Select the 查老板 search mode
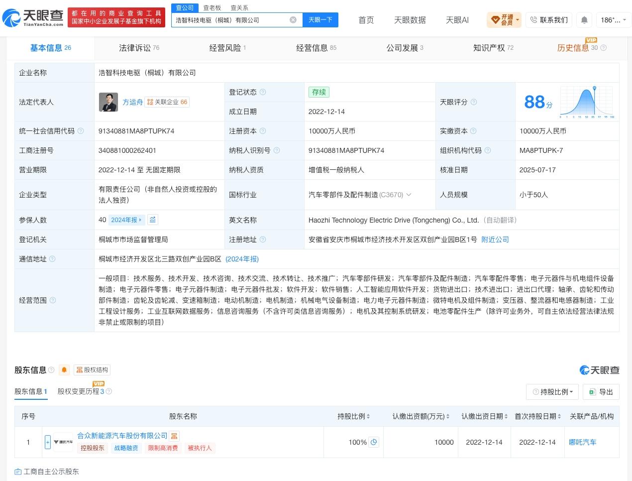Screen dimensions: 632x481 click(x=212, y=8)
